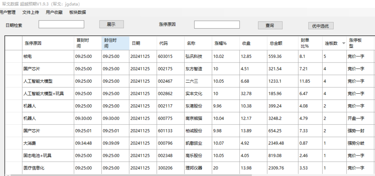Sort by the 涨停原因 column header
Viewport: 375px width, 176px height.
tap(48, 43)
